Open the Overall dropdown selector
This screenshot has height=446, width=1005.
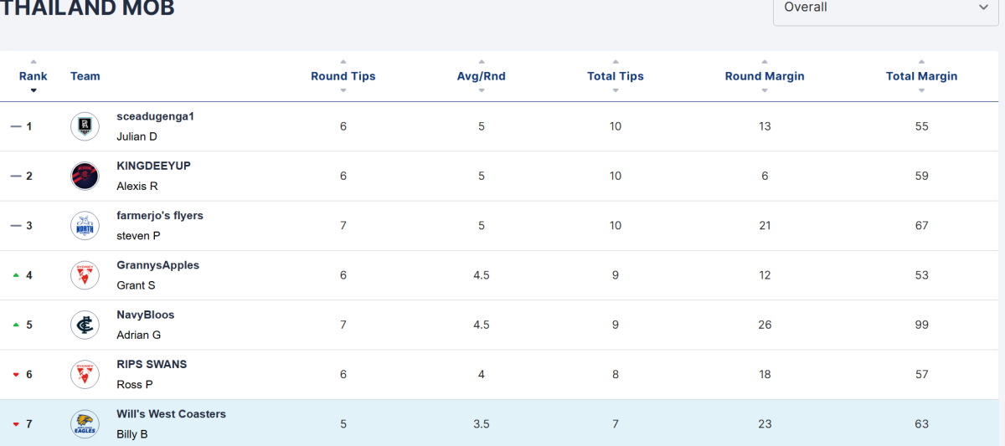886,8
